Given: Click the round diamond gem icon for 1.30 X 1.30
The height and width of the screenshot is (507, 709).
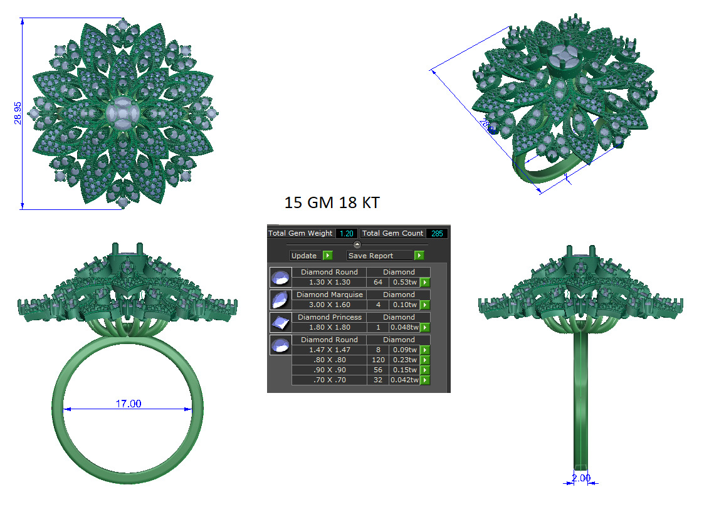Looking at the screenshot, I should click(x=280, y=277).
